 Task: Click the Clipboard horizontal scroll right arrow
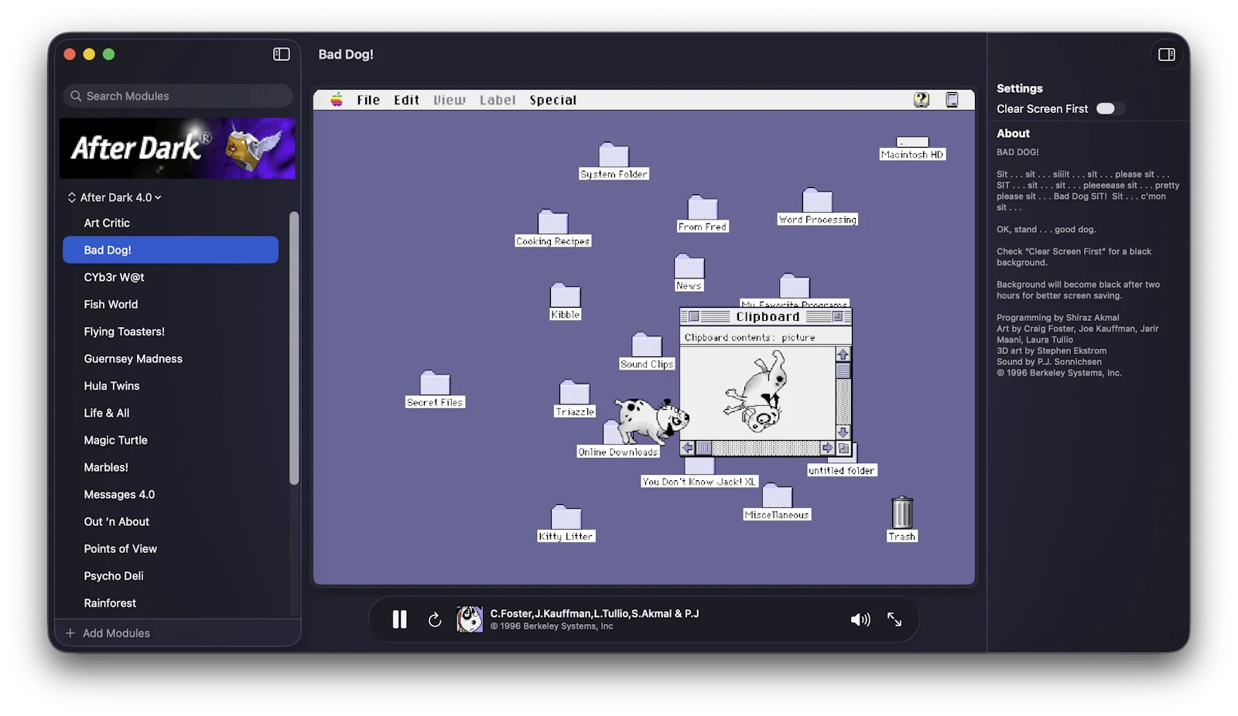pos(827,448)
